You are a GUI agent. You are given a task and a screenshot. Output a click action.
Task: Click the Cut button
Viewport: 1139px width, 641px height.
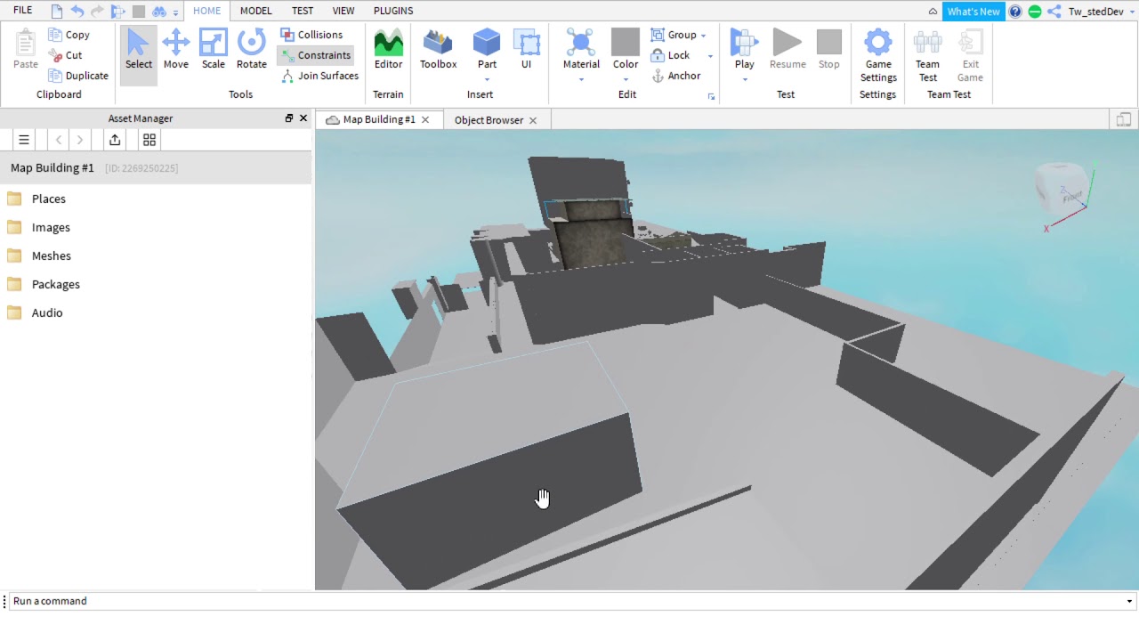click(x=66, y=55)
